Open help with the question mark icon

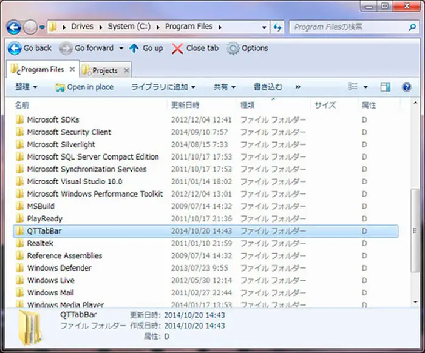(x=407, y=87)
